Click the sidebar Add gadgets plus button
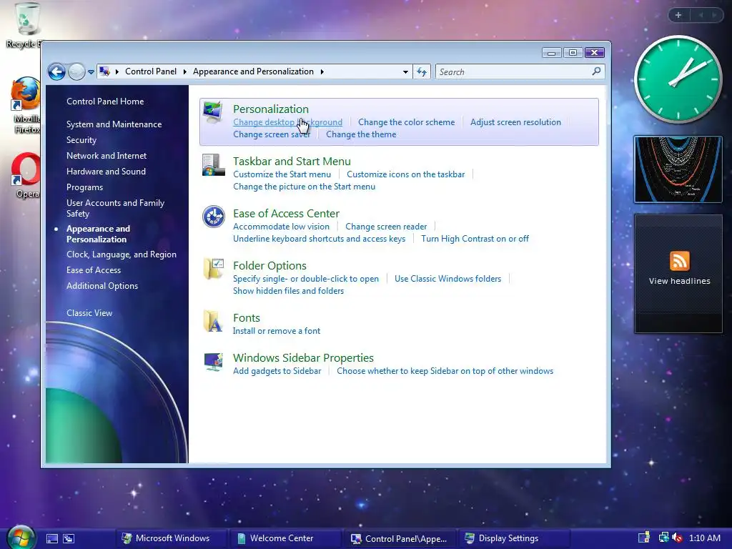The width and height of the screenshot is (732, 549). (678, 15)
